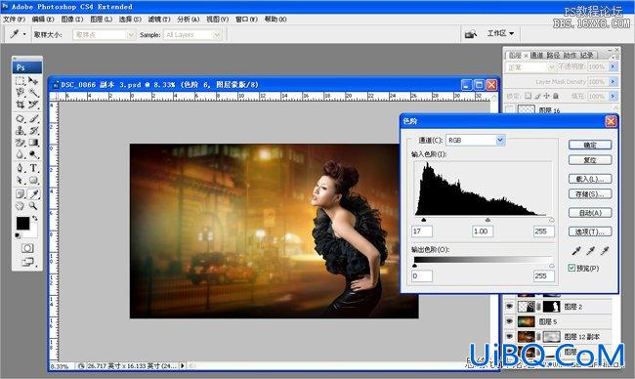Image resolution: width=635 pixels, height=379 pixels.
Task: Pick the black point eyedropper in Levels
Action: point(575,251)
